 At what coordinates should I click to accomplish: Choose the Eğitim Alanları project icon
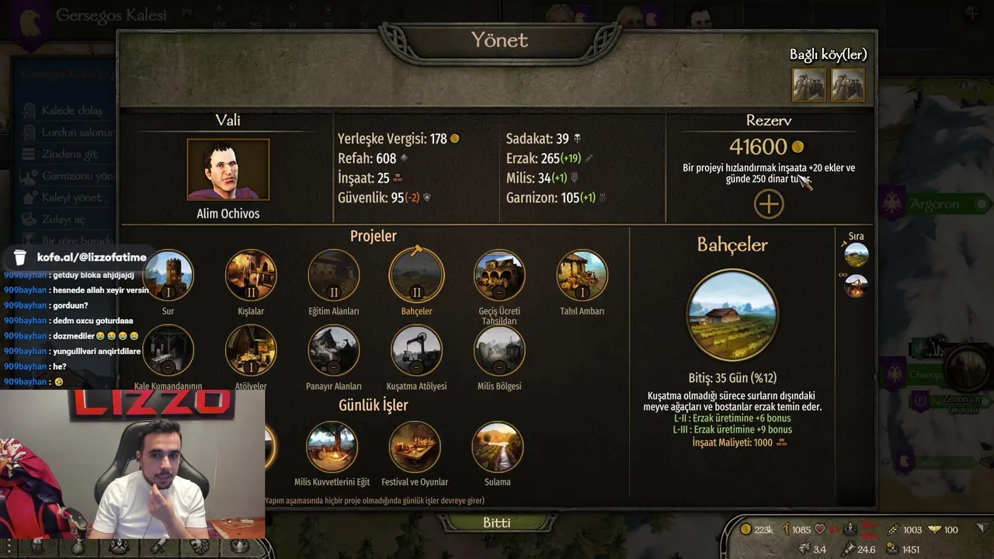click(x=333, y=275)
